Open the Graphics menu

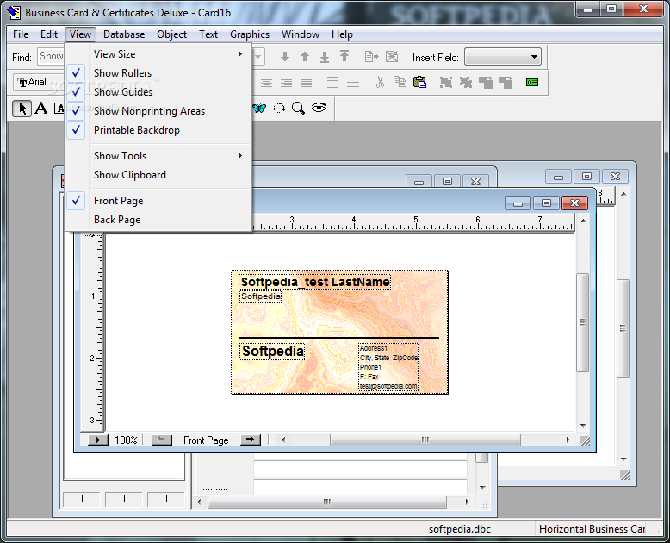(x=250, y=34)
